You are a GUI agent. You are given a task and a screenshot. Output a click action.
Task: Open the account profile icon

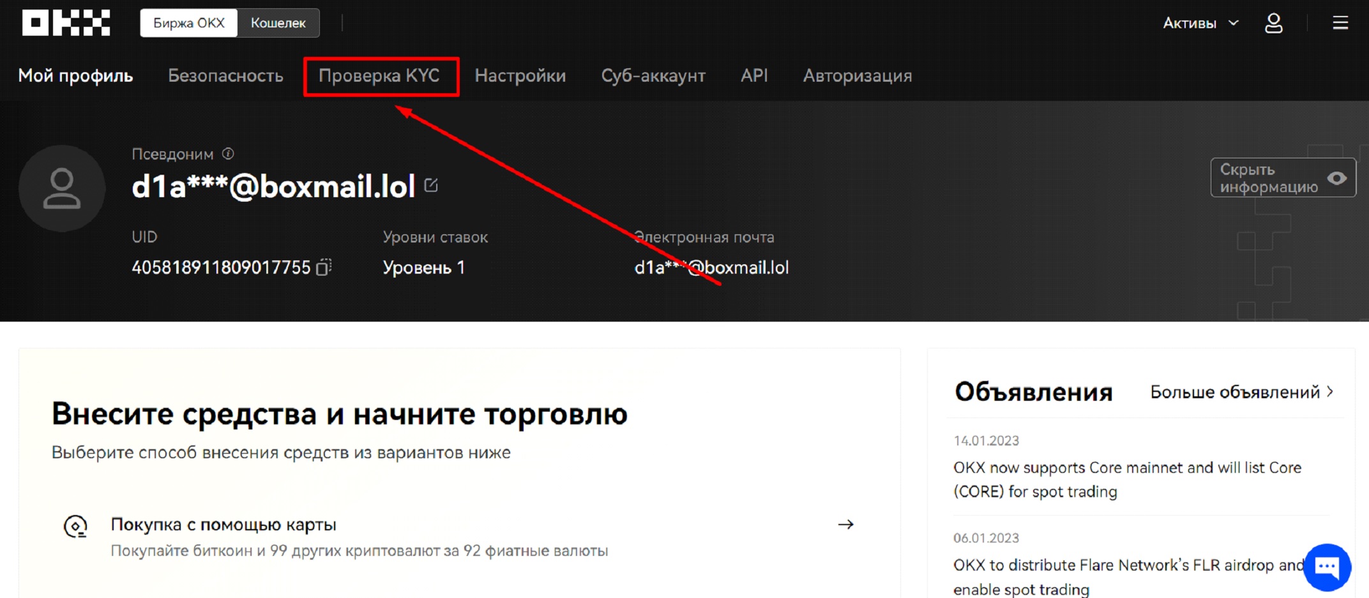(x=1274, y=22)
